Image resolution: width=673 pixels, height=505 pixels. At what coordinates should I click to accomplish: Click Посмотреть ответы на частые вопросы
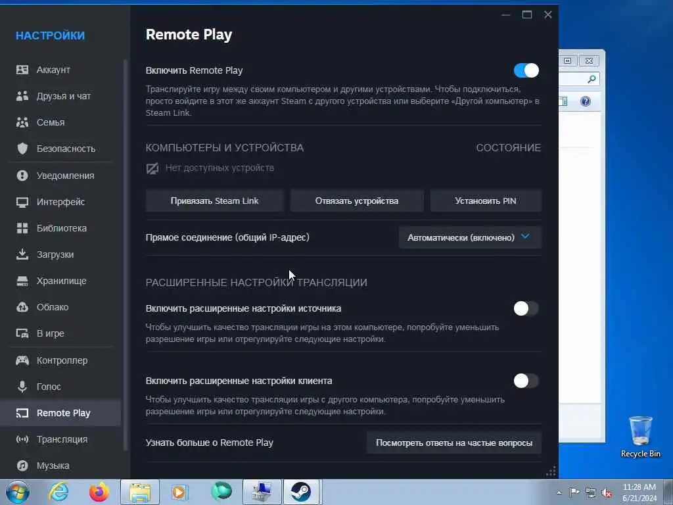(454, 443)
